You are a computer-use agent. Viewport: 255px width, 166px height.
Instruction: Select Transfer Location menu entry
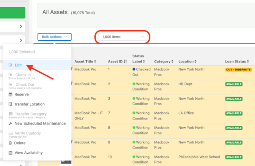point(37,104)
